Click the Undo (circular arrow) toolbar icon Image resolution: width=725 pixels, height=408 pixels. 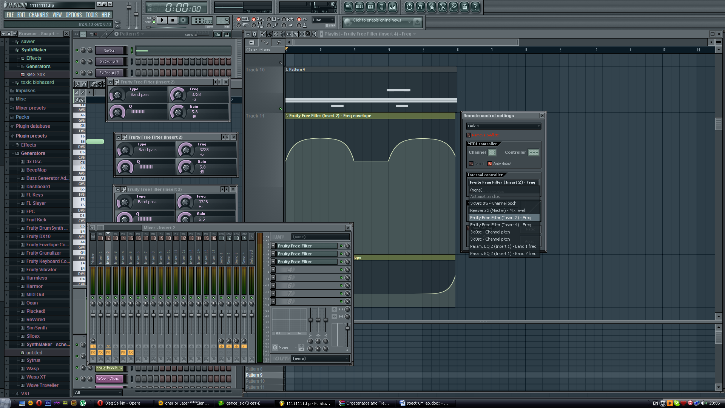coord(409,6)
